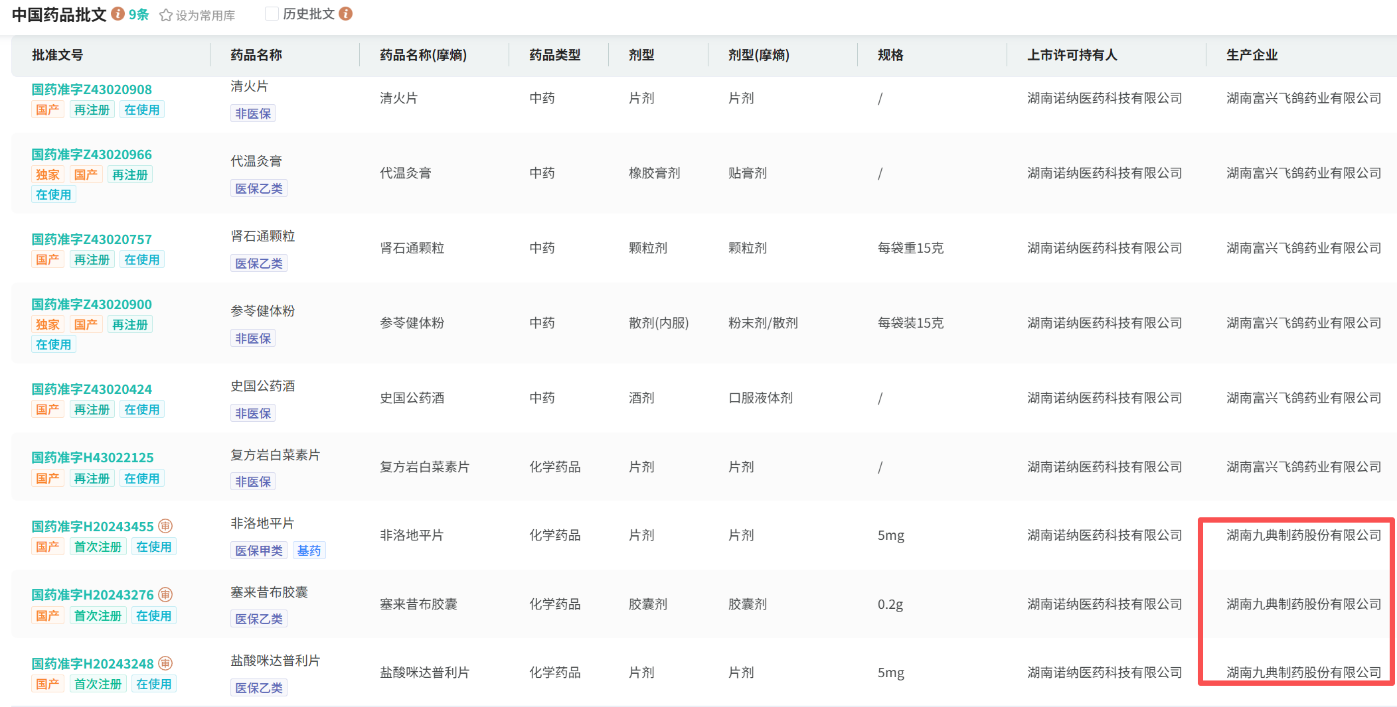This screenshot has width=1397, height=707.
Task: Click the 剂型(摩熵) column header
Action: point(759,55)
